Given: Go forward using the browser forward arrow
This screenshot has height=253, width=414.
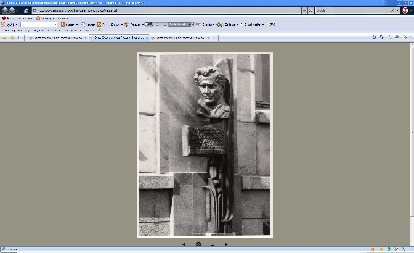Looking at the screenshot, I should (x=12, y=10).
